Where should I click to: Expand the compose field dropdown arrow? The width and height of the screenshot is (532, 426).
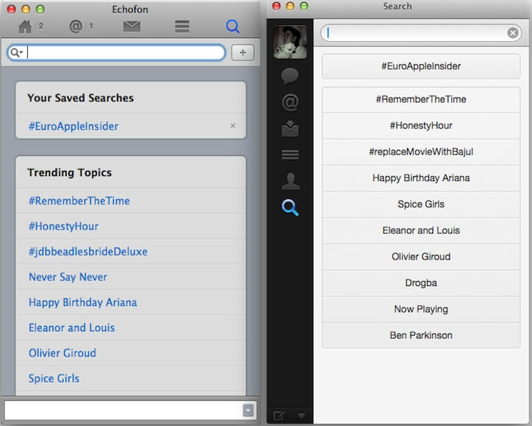[x=248, y=411]
